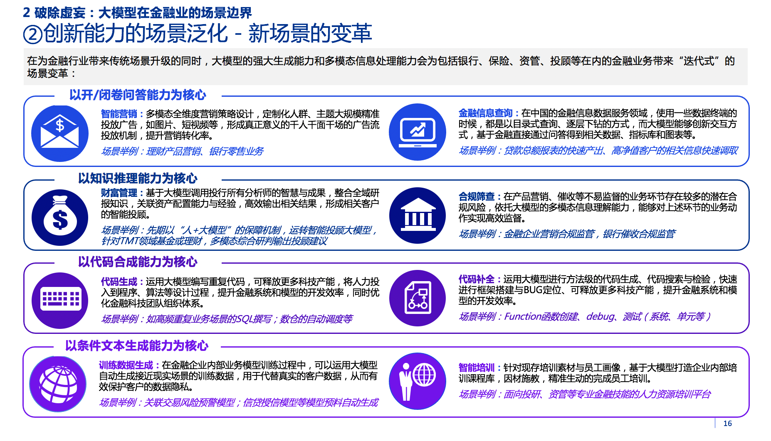771x441 pixels.
Task: Click the bold label 代码补全
Action: tap(477, 279)
